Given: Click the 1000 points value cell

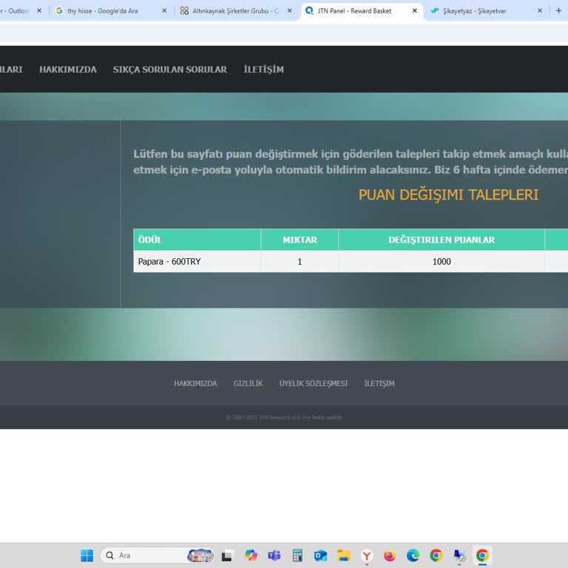Looking at the screenshot, I should [x=442, y=262].
